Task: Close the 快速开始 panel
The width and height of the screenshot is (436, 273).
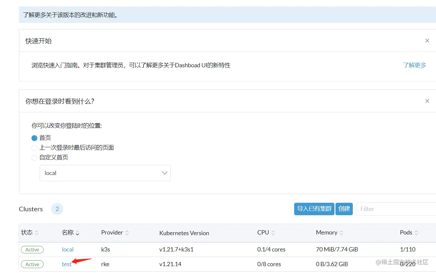Action: click(x=427, y=41)
